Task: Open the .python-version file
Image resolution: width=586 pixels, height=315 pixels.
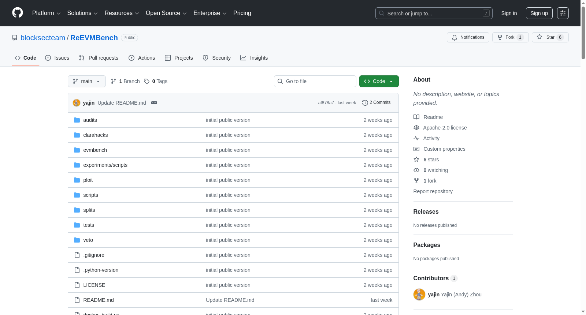Action: [101, 270]
